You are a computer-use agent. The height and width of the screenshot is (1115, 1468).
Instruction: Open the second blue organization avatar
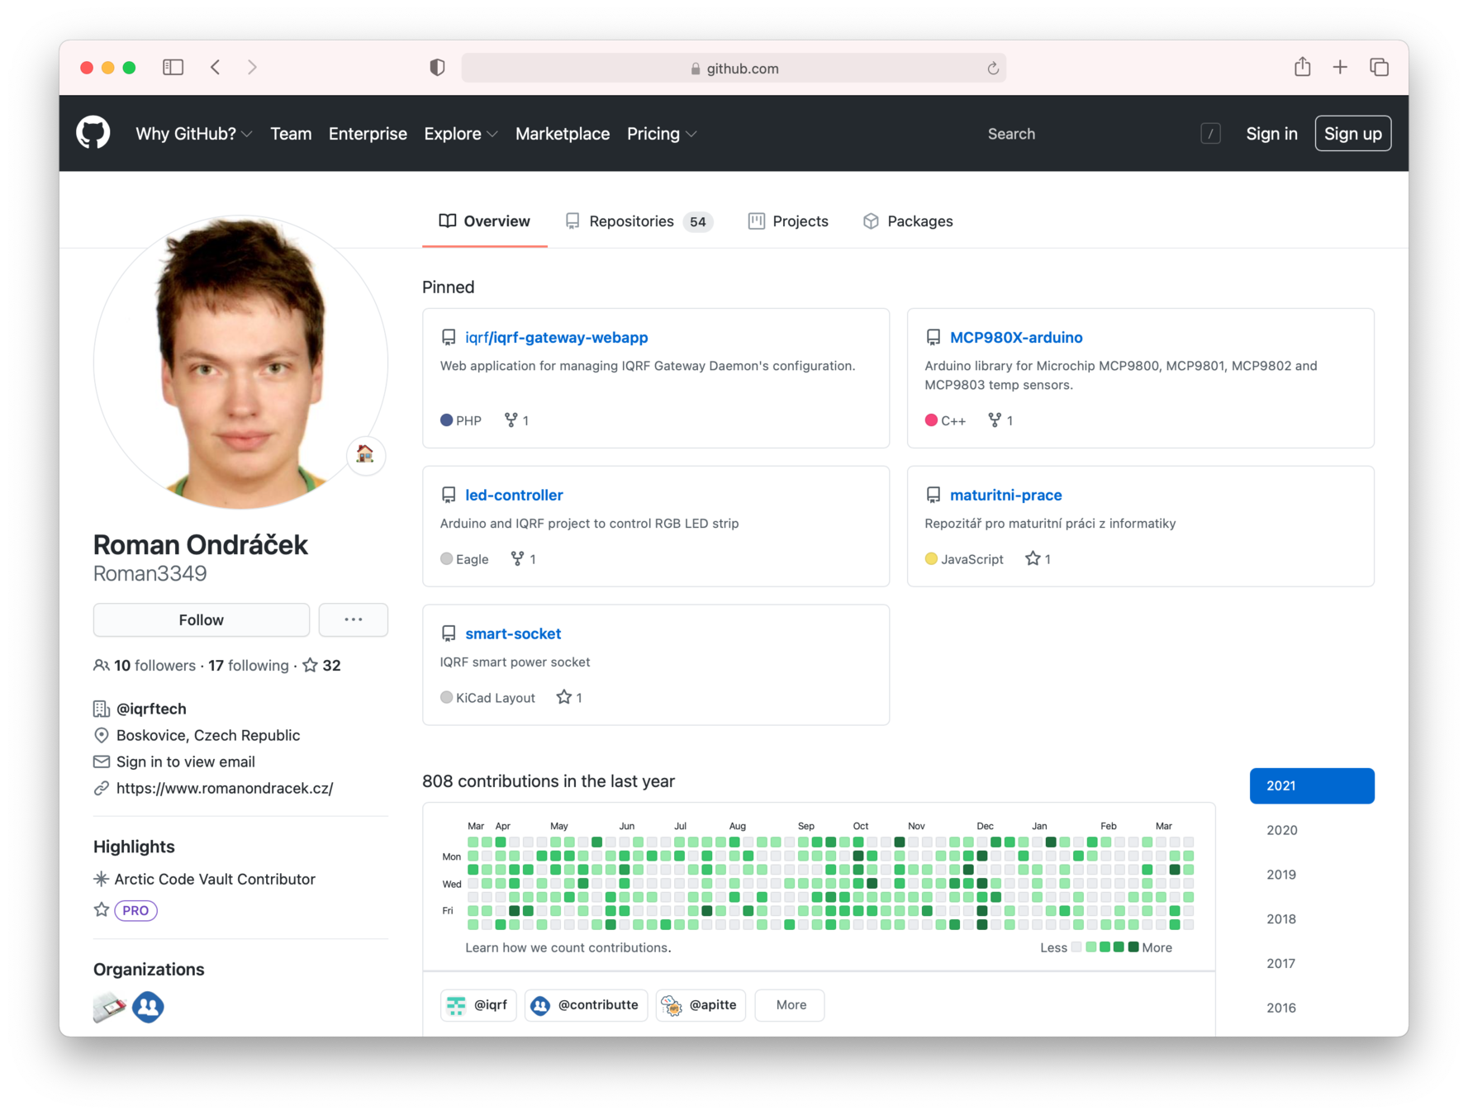(x=149, y=1007)
